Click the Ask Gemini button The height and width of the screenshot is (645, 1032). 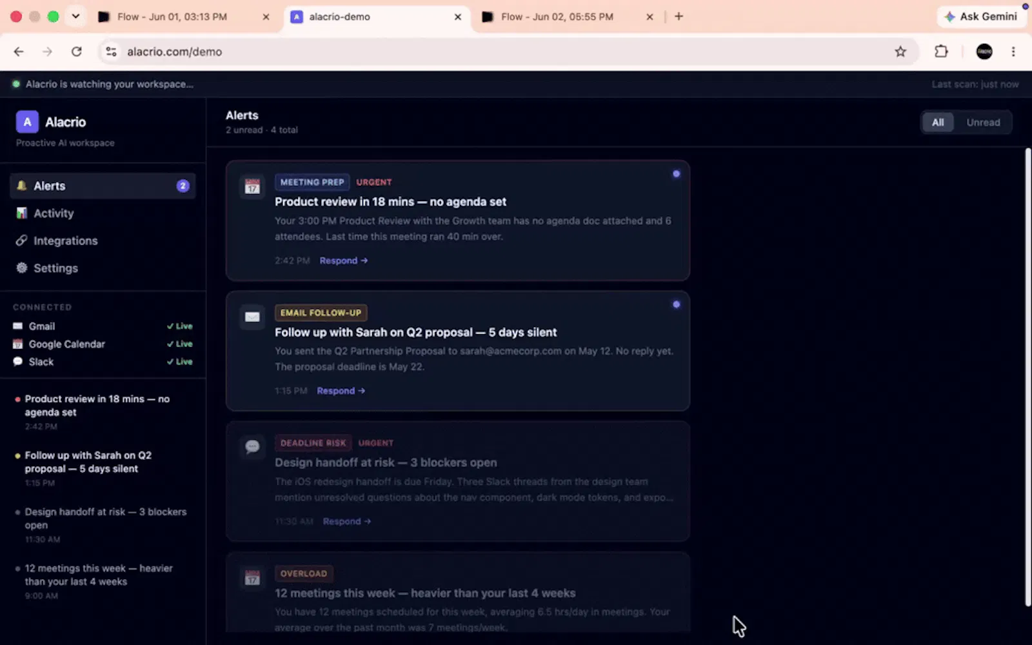(980, 17)
